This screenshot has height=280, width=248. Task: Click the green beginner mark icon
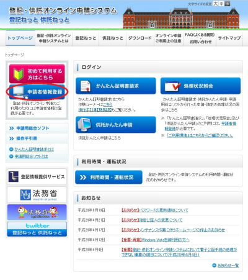(18, 74)
